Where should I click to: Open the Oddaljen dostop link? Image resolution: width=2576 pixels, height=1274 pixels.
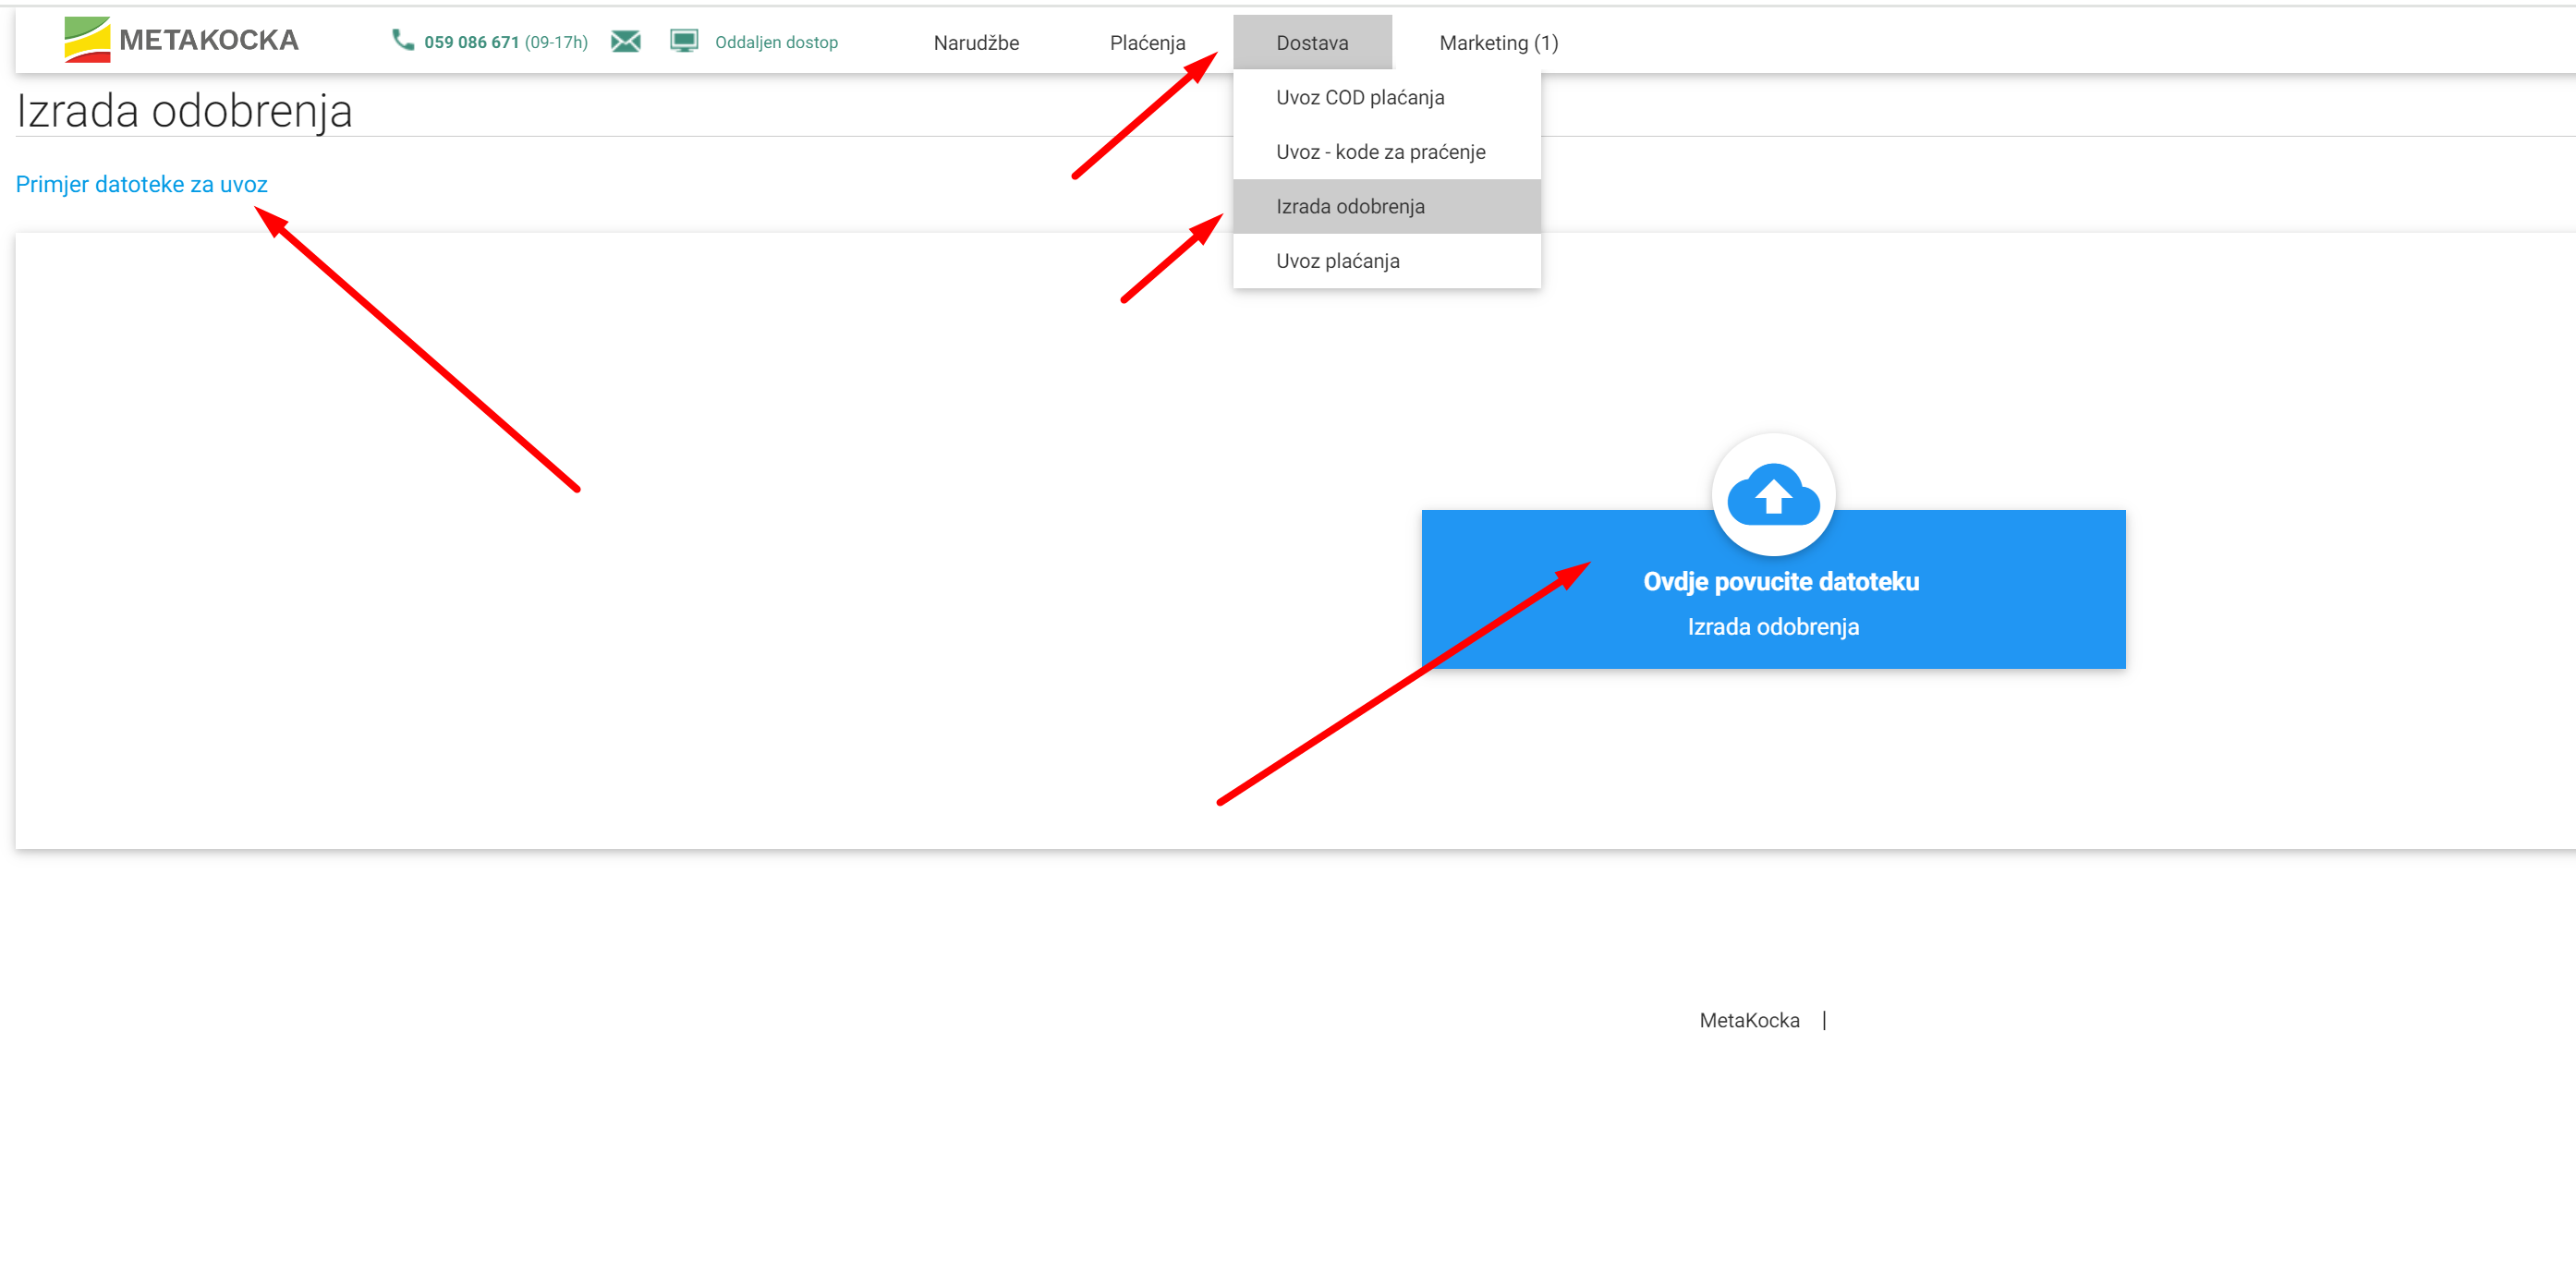[x=776, y=42]
